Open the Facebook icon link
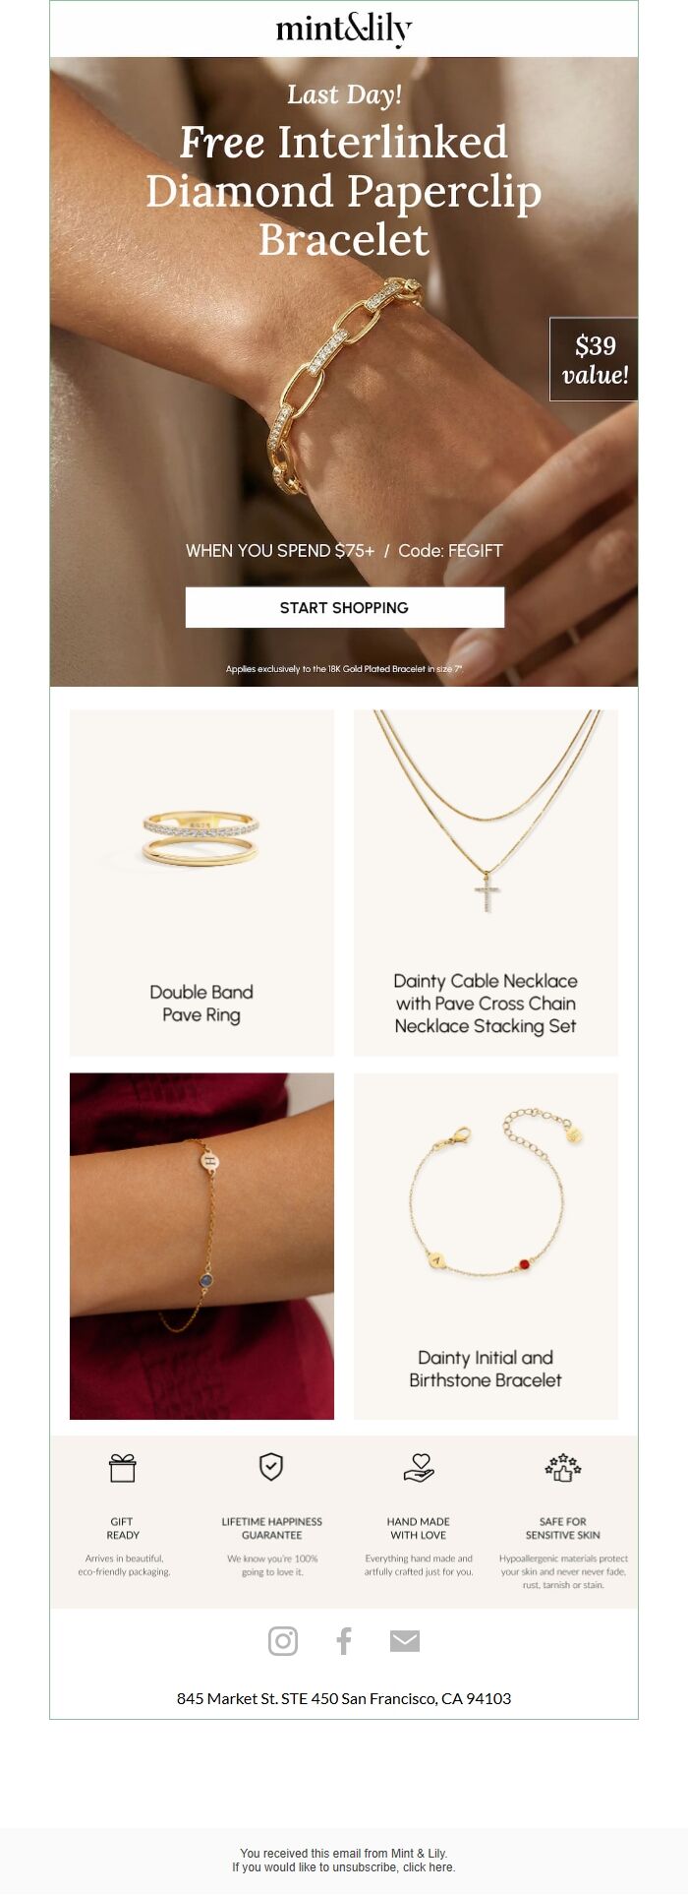The width and height of the screenshot is (688, 1895). point(344,1640)
